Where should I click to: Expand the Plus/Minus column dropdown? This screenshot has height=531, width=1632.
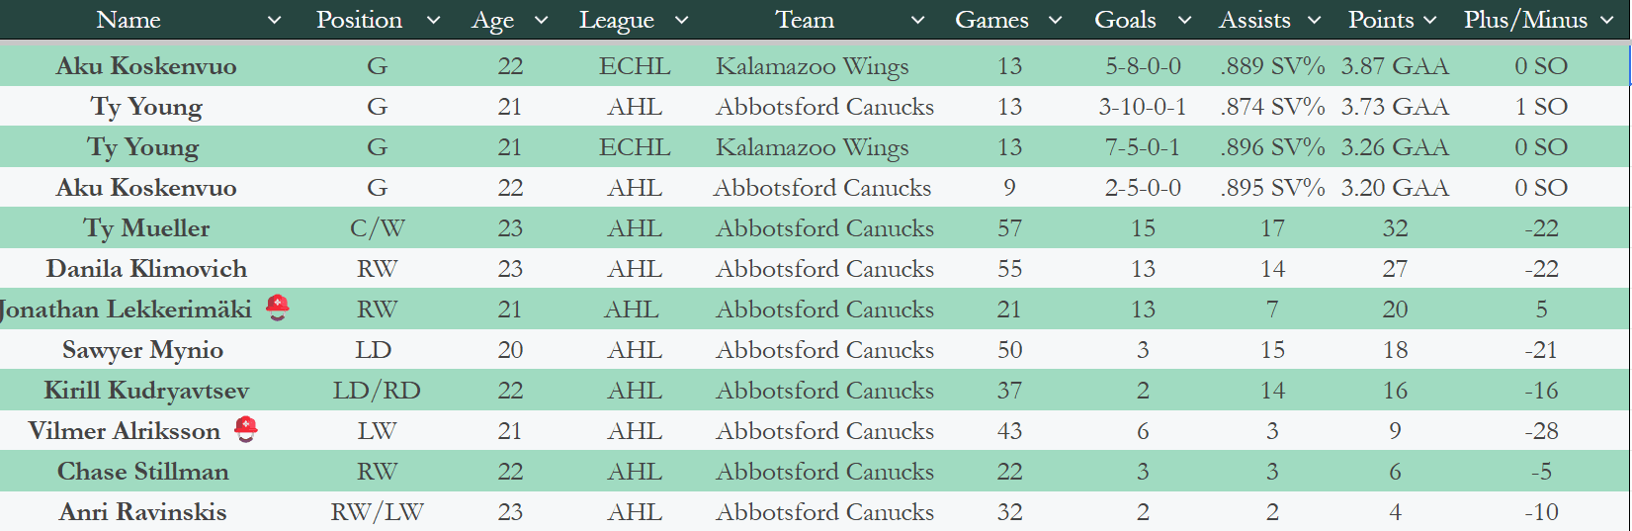pyautogui.click(x=1607, y=21)
